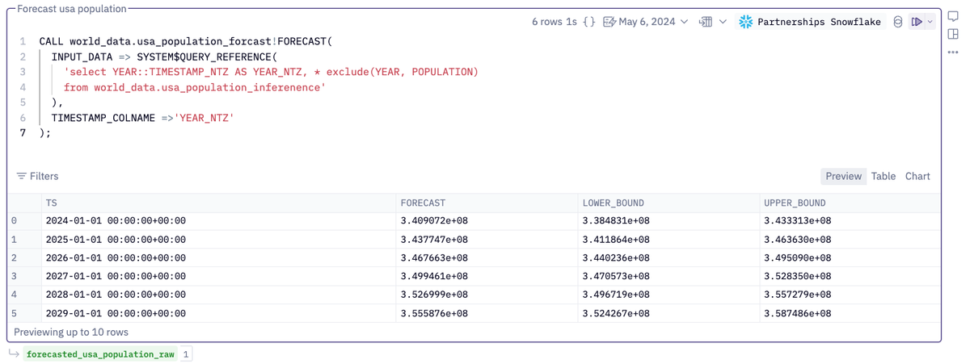Click the curly braces compiled SQL icon
This screenshot has height=364, width=970.
588,22
